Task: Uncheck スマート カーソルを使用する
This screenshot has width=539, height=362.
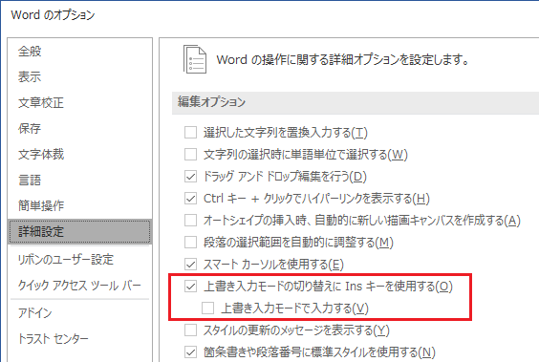Action: point(190,265)
